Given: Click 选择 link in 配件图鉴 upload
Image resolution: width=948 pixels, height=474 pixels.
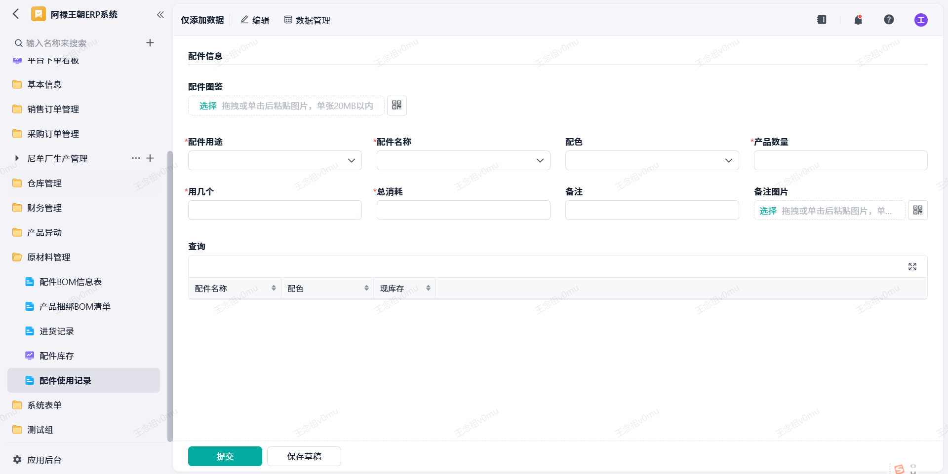Looking at the screenshot, I should coord(208,106).
